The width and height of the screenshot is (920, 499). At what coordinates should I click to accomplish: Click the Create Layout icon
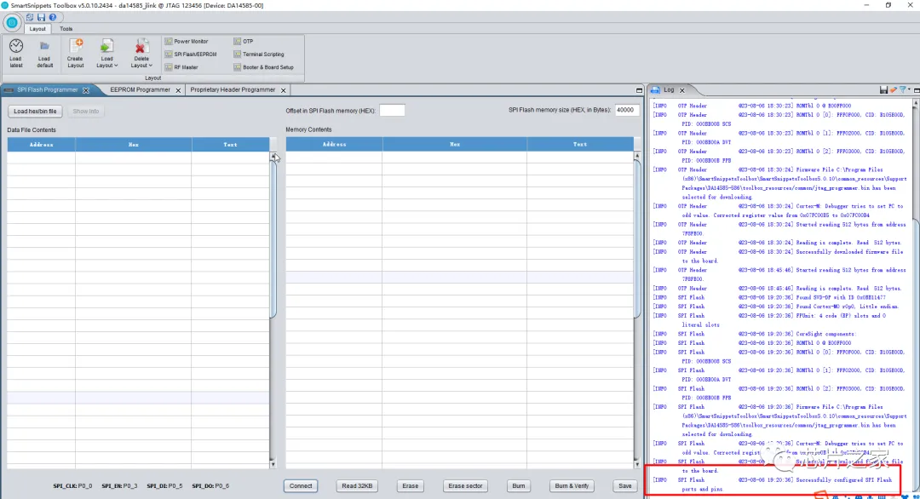76,46
